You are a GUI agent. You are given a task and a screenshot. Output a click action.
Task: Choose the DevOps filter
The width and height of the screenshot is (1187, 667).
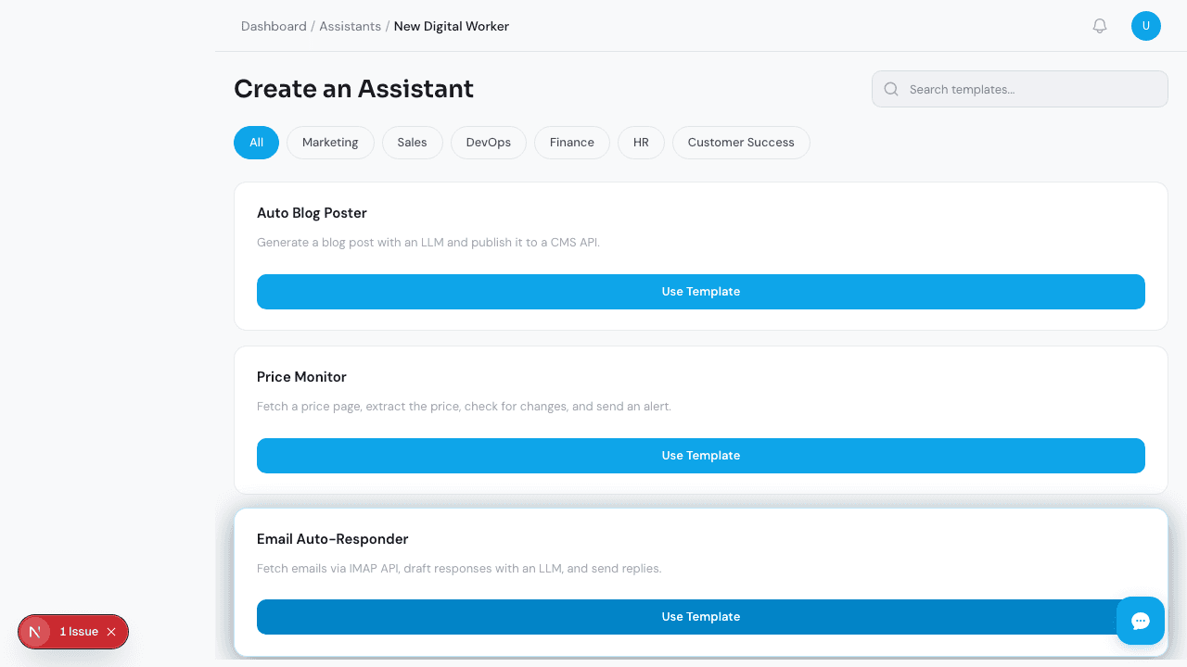[x=488, y=143]
